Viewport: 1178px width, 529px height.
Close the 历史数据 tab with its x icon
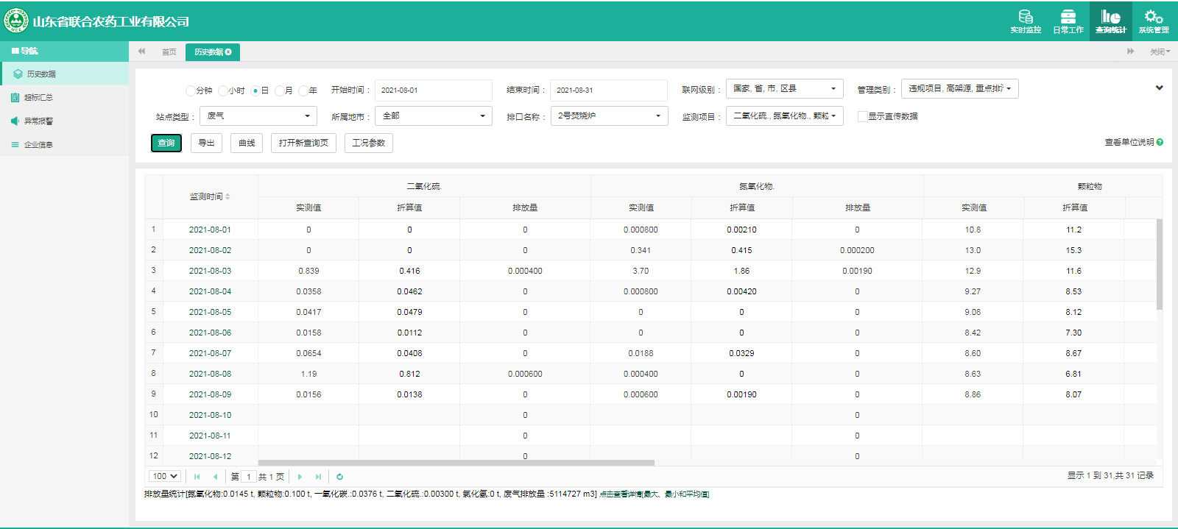[x=228, y=52]
